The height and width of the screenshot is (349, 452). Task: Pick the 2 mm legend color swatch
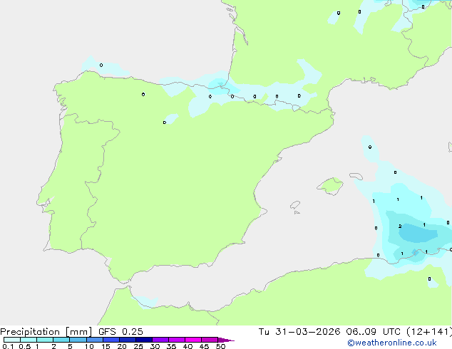[61, 340]
